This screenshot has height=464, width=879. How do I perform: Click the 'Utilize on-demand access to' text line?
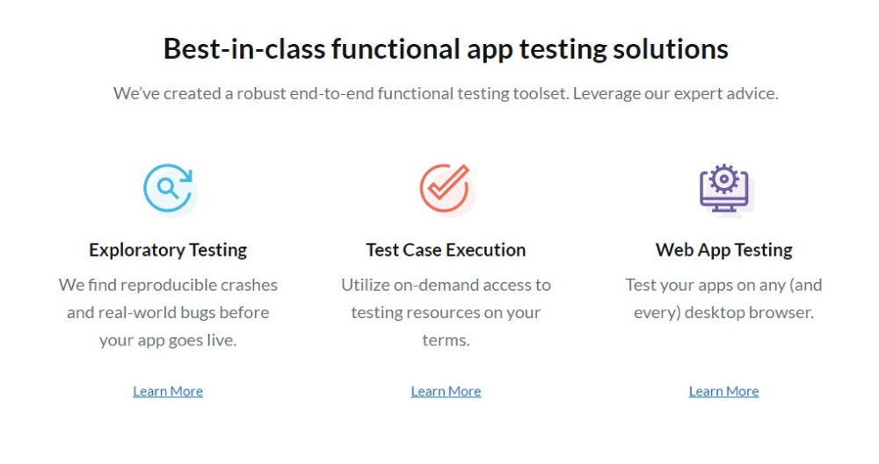click(446, 285)
